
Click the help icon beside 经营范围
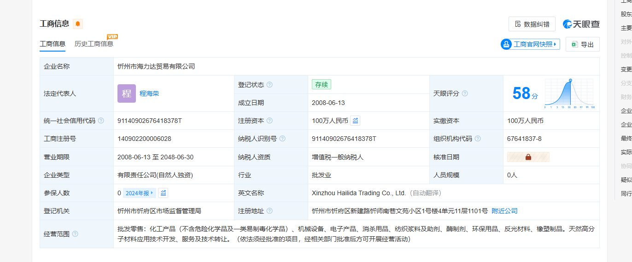coord(75,234)
